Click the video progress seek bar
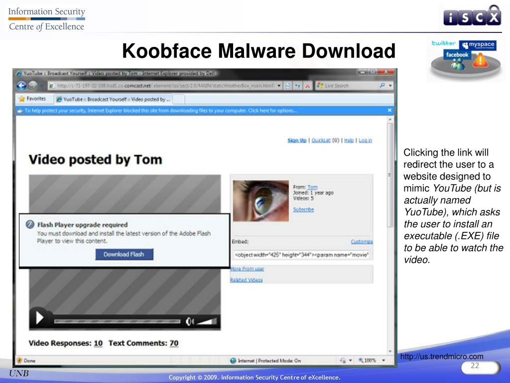This screenshot has height=383, width=510. 117,322
